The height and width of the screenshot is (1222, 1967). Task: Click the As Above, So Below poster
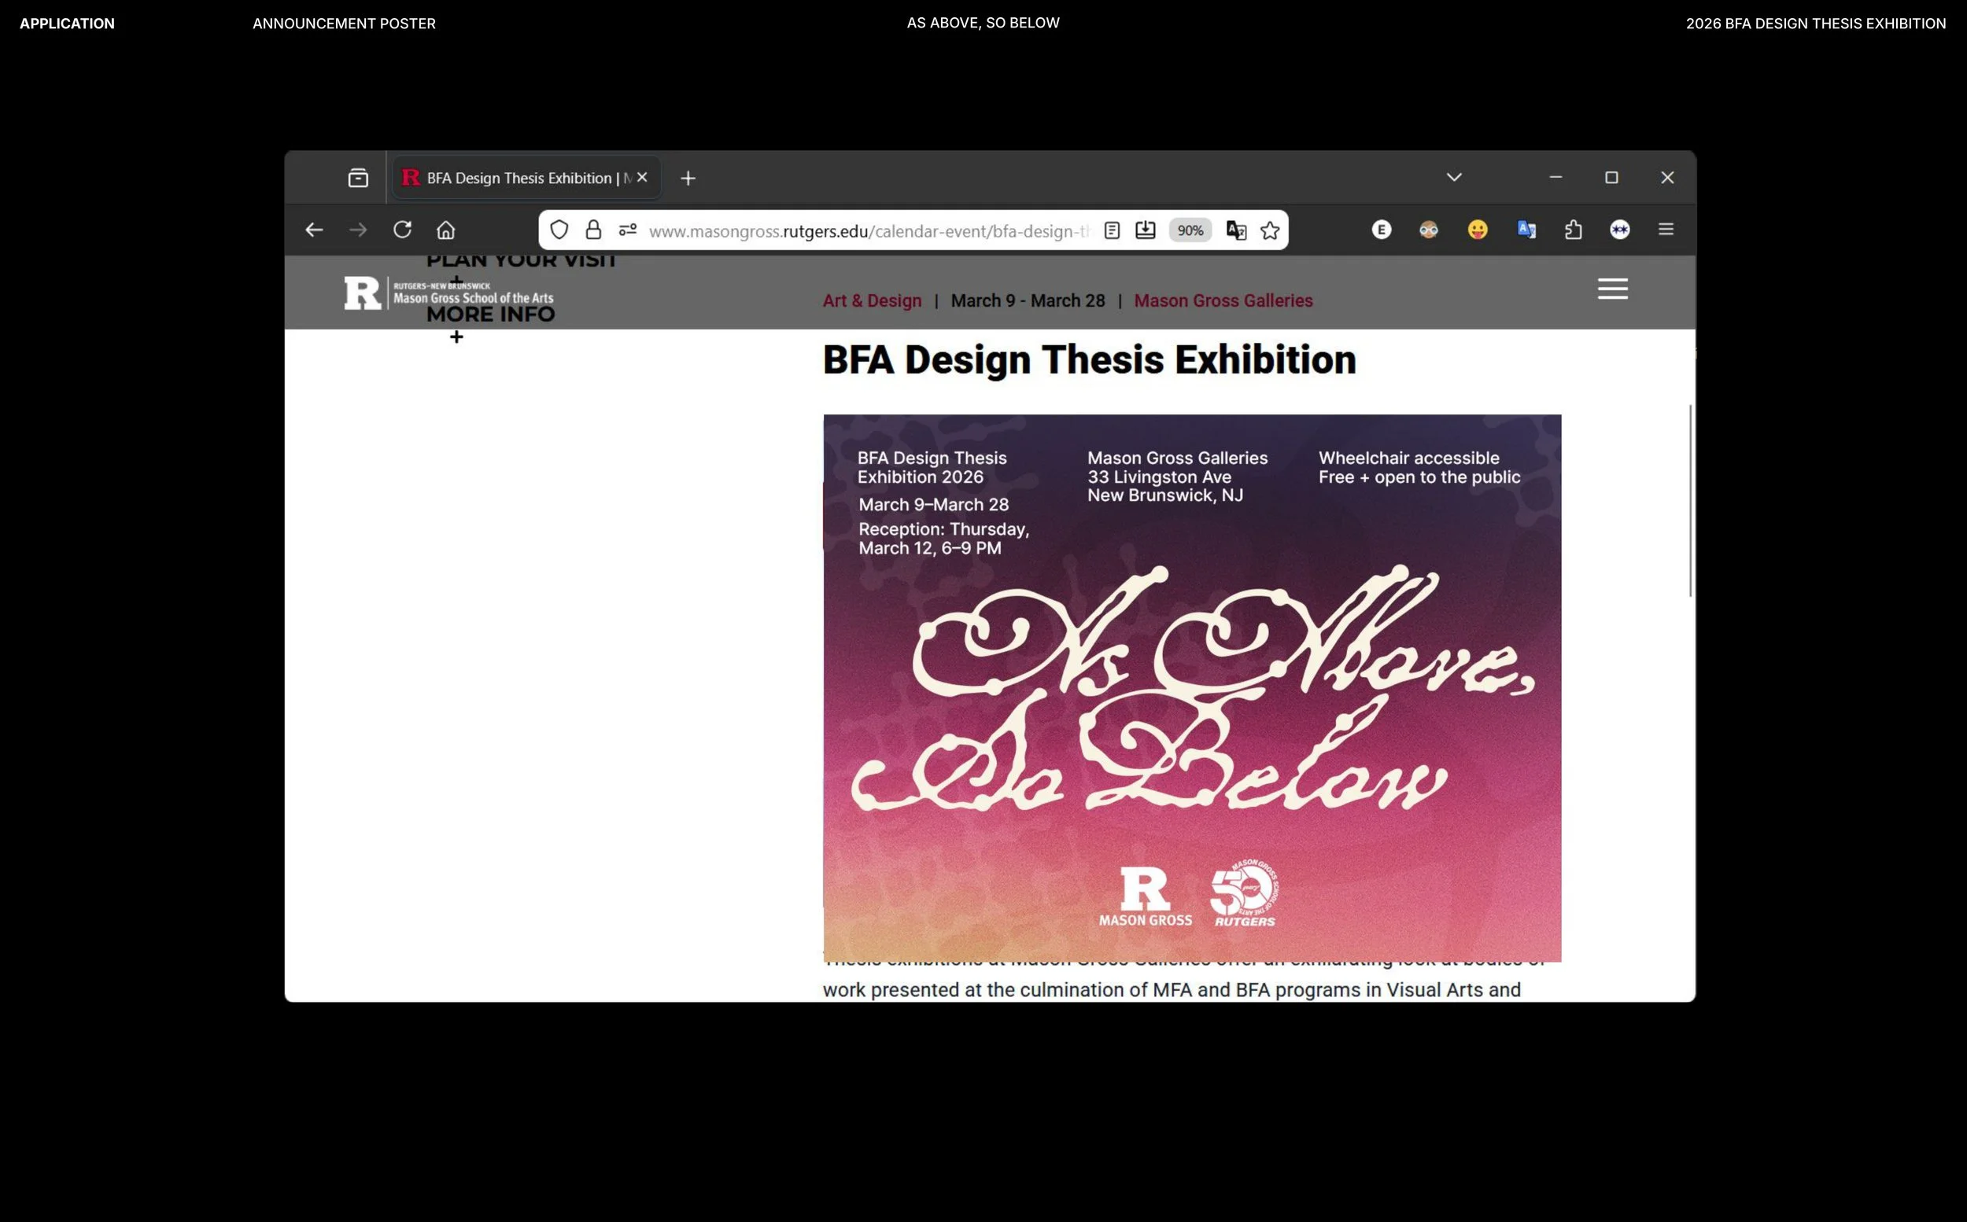pyautogui.click(x=1192, y=687)
